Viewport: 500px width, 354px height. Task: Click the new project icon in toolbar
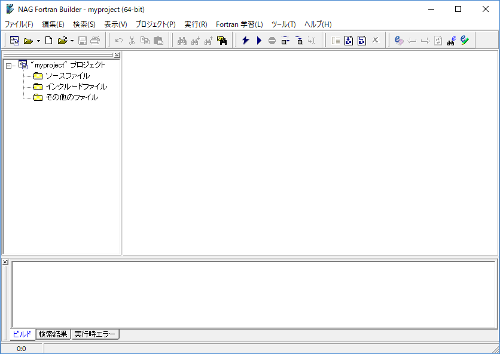14,41
